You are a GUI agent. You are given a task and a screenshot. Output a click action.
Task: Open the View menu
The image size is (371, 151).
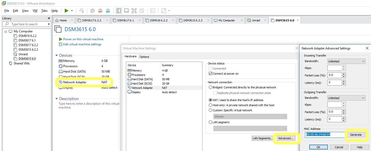coord(25,11)
